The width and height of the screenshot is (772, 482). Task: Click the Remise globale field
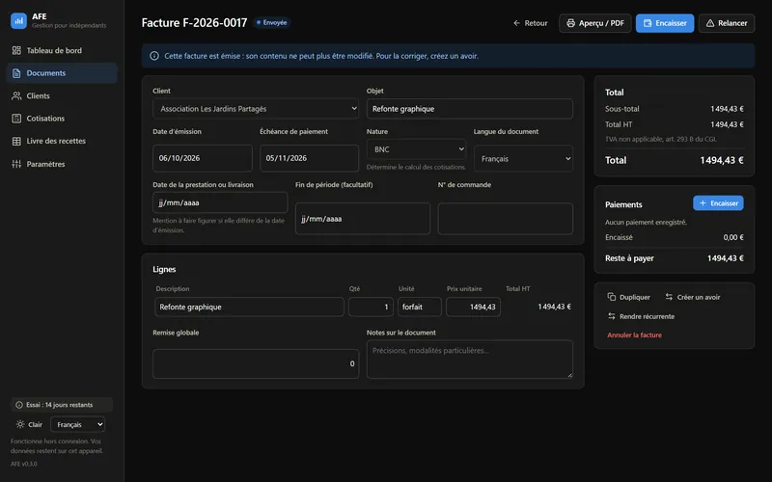point(256,363)
